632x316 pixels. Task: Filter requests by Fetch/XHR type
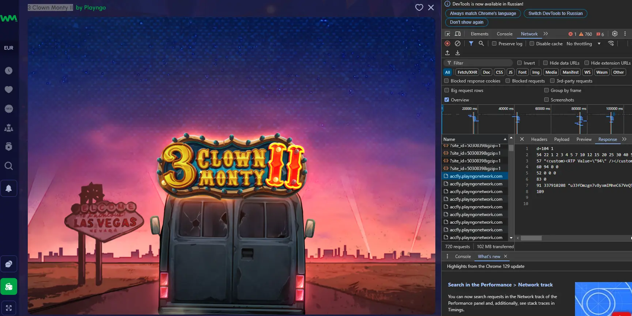467,72
